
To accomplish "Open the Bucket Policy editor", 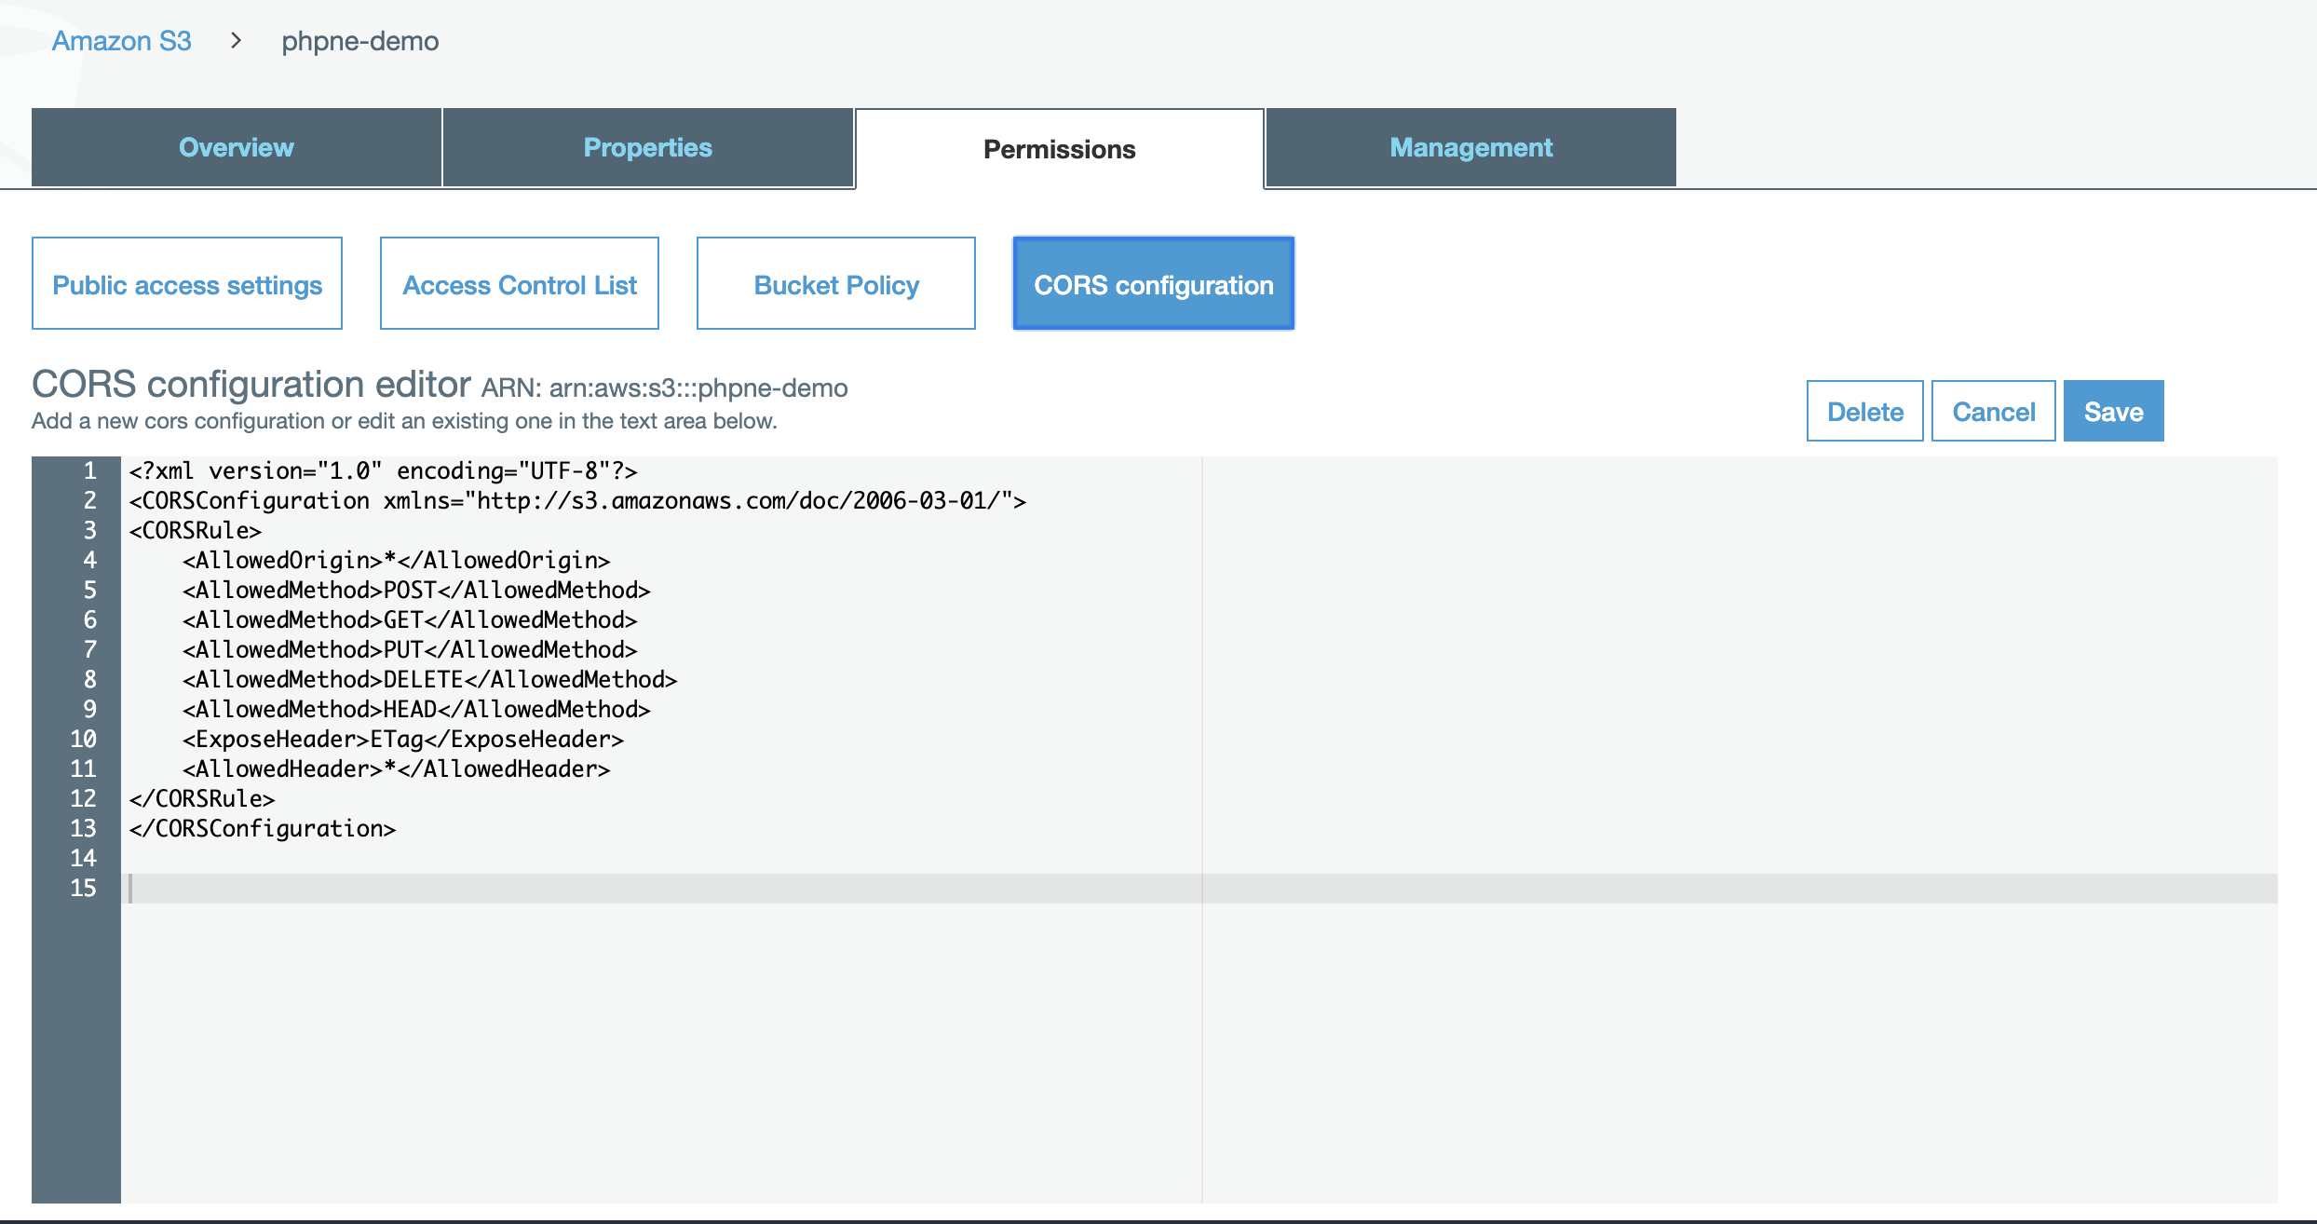I will coord(836,284).
